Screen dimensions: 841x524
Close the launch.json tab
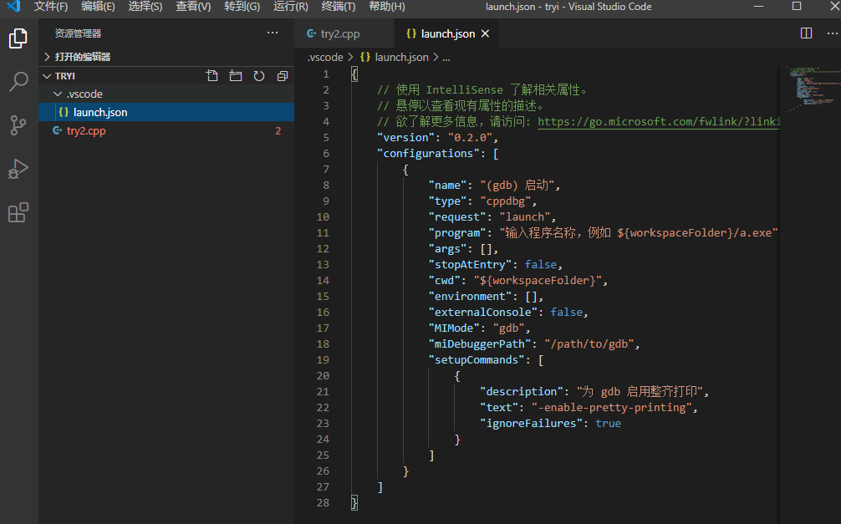pyautogui.click(x=485, y=33)
